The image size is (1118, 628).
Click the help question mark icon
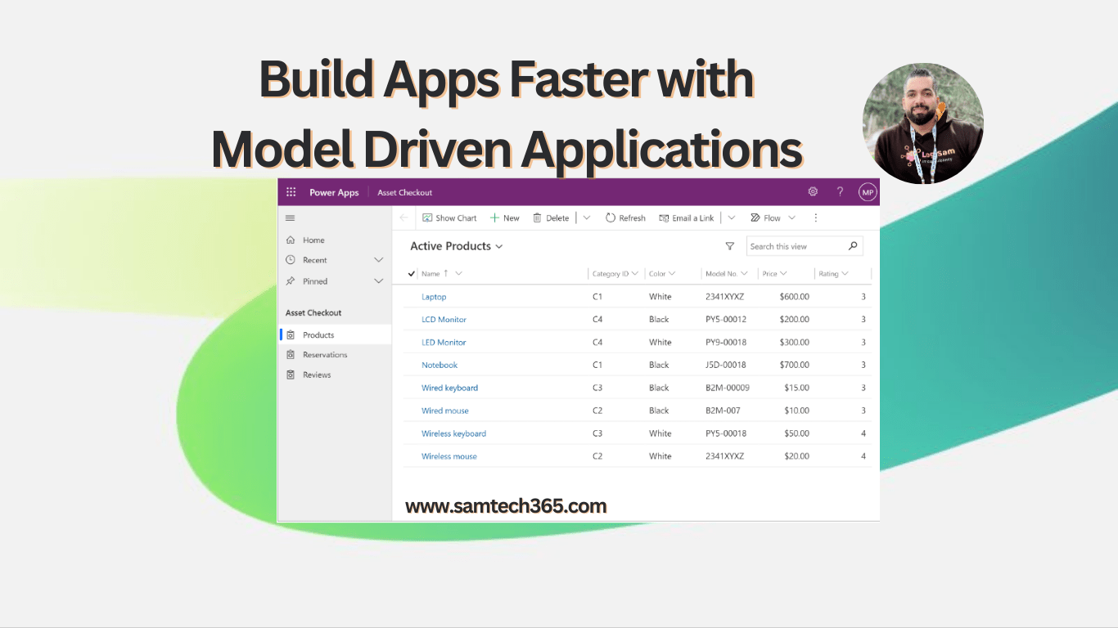(x=840, y=192)
